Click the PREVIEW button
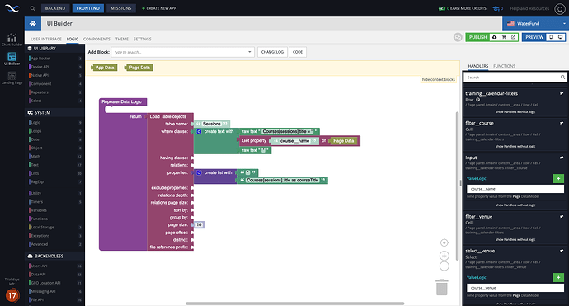 tap(534, 37)
